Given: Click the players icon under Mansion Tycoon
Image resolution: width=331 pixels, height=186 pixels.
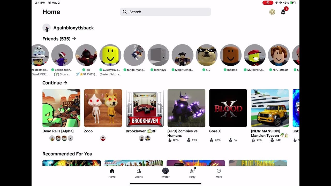Looking at the screenshot, I should click(272, 140).
